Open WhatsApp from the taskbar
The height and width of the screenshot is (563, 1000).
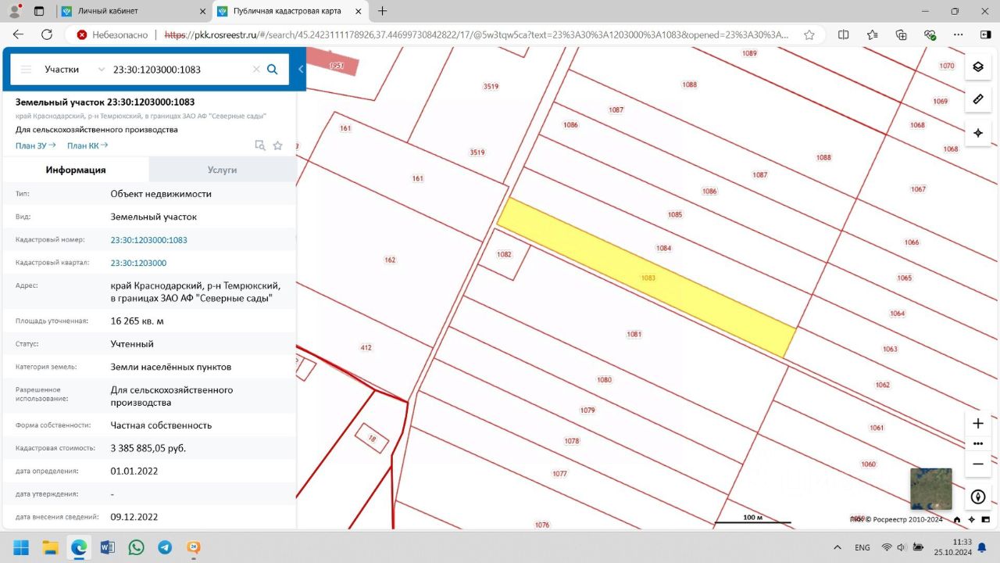pyautogui.click(x=137, y=547)
